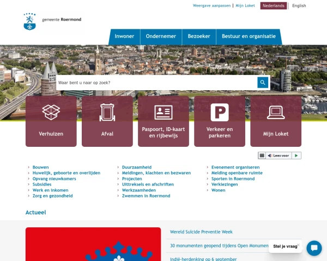The height and width of the screenshot is (261, 327).
Task: Switch the site language to English
Action: pos(299,6)
